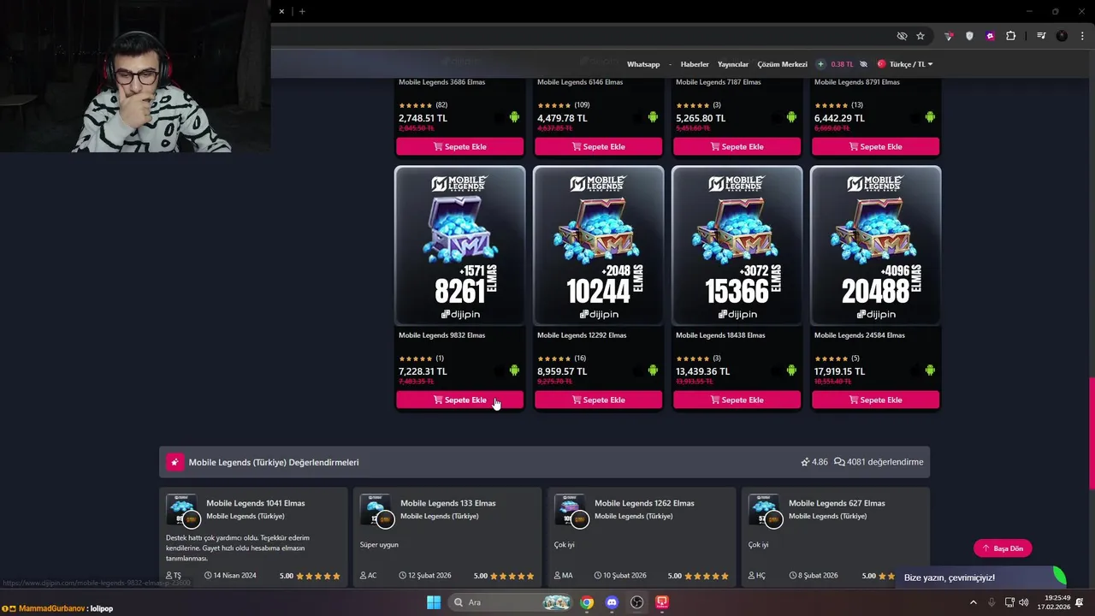Image resolution: width=1095 pixels, height=616 pixels.
Task: Add balance using the plus icon beside 0.38 TL
Action: [x=820, y=64]
